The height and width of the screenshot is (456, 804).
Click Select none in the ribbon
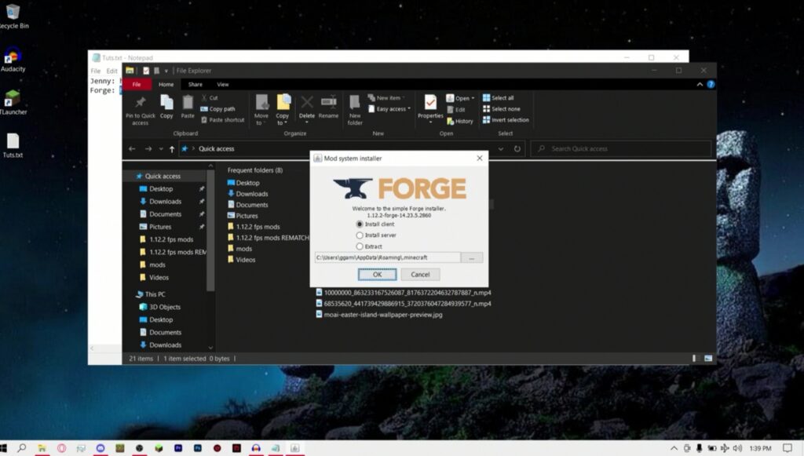tap(502, 109)
